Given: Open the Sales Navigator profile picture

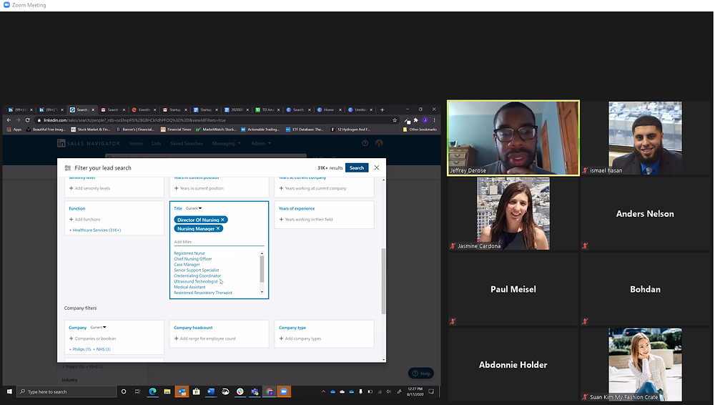Looking at the screenshot, I should pos(379,143).
